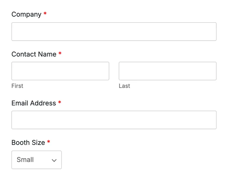Click the Booth Size label
The image size is (228, 171).
[x=28, y=142]
